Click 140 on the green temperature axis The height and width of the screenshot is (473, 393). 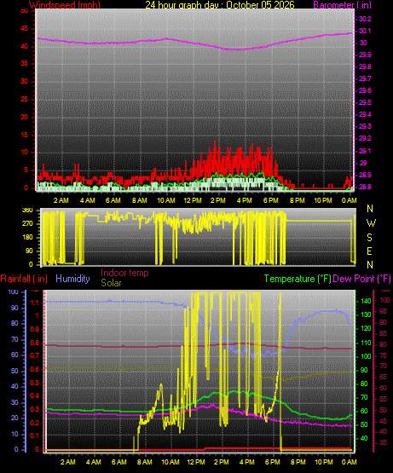(366, 301)
